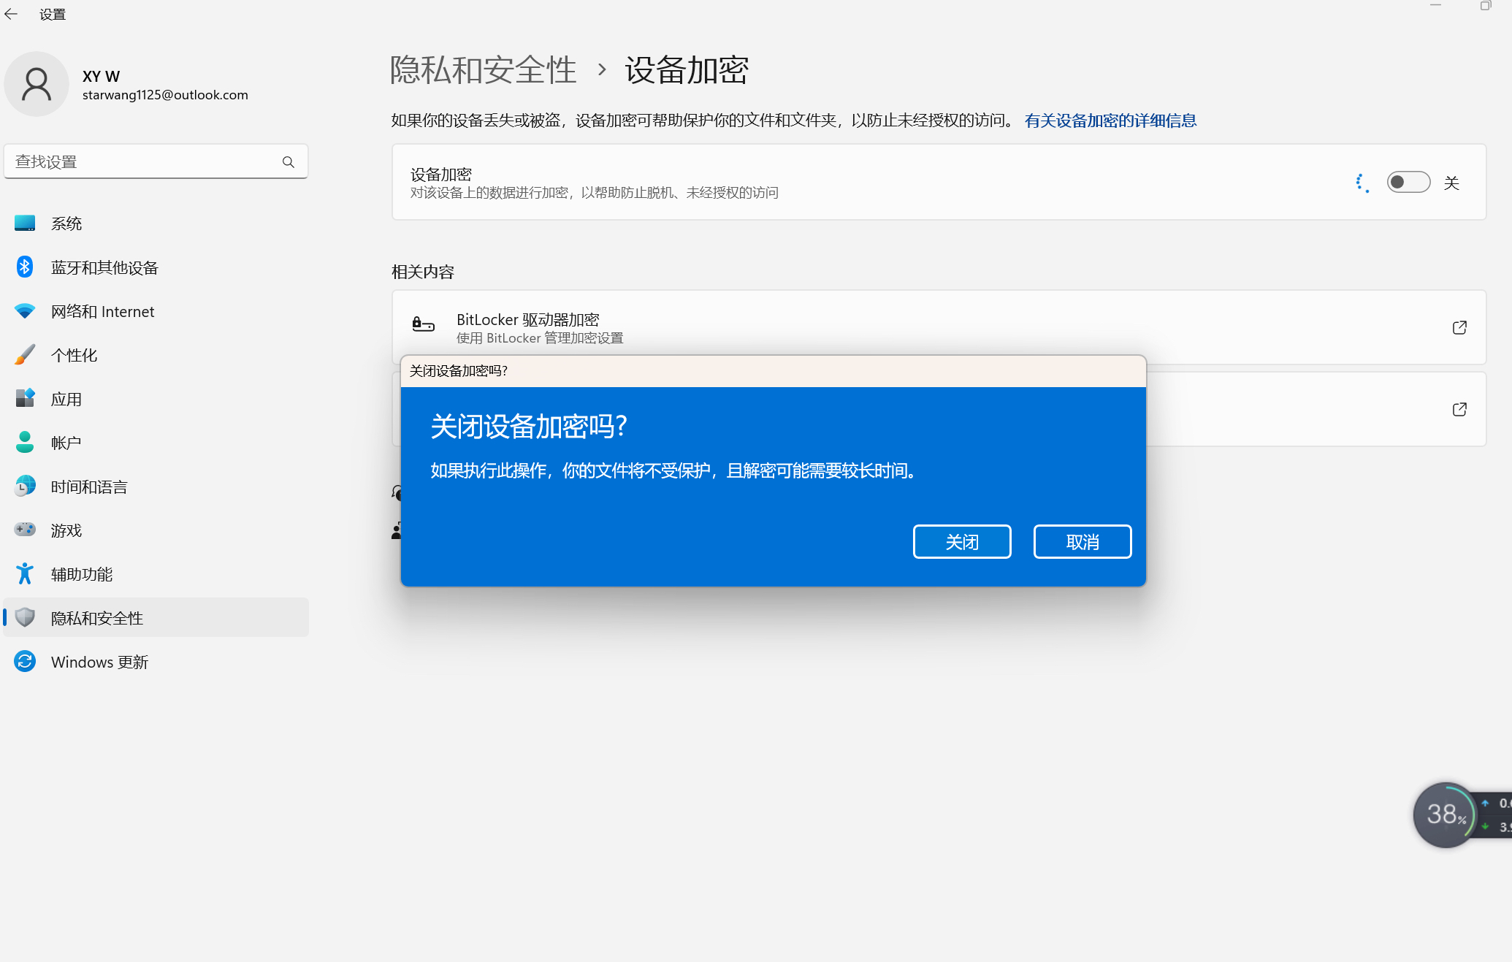Screen dimensions: 1512x962
Task: Go to 时间和语言 settings
Action: [x=89, y=487]
